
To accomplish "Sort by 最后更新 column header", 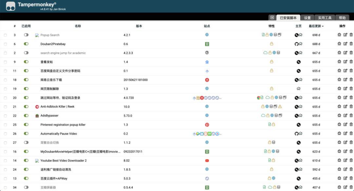I will click(x=316, y=26).
